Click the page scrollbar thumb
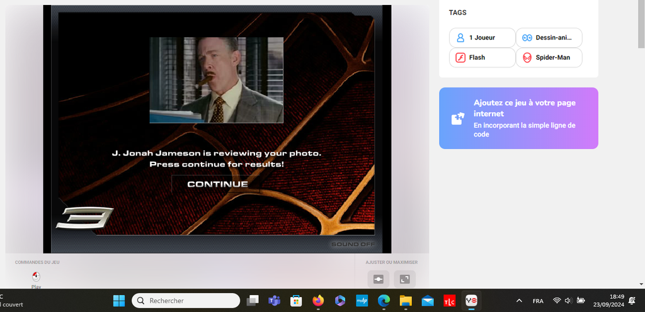This screenshot has width=645, height=312. 641,24
